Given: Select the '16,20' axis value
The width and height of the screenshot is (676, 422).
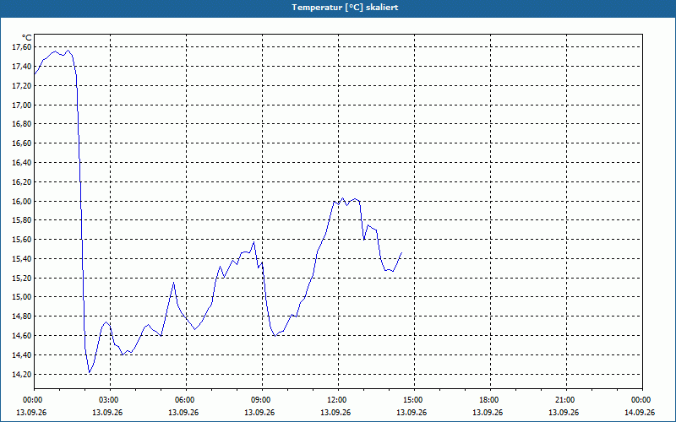Looking at the screenshot, I should pos(22,182).
